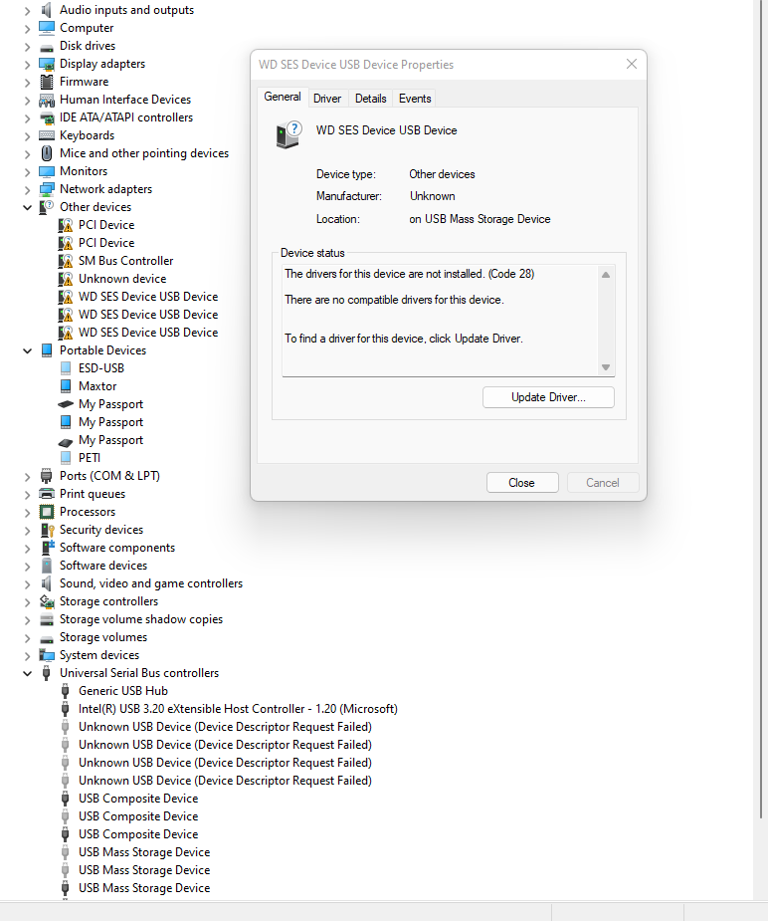Click 'on USB Mass Storage Device' location text
Screen dimensions: 768x921
480,219
